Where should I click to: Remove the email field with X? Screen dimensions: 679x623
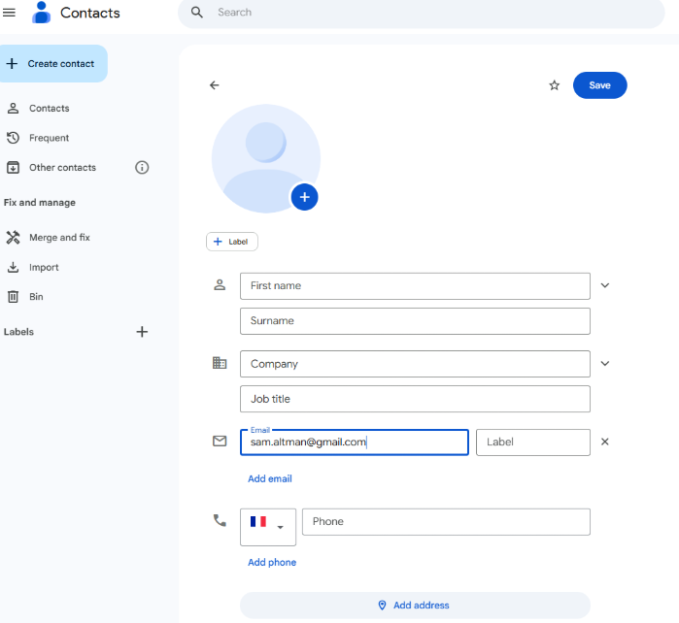coord(605,442)
